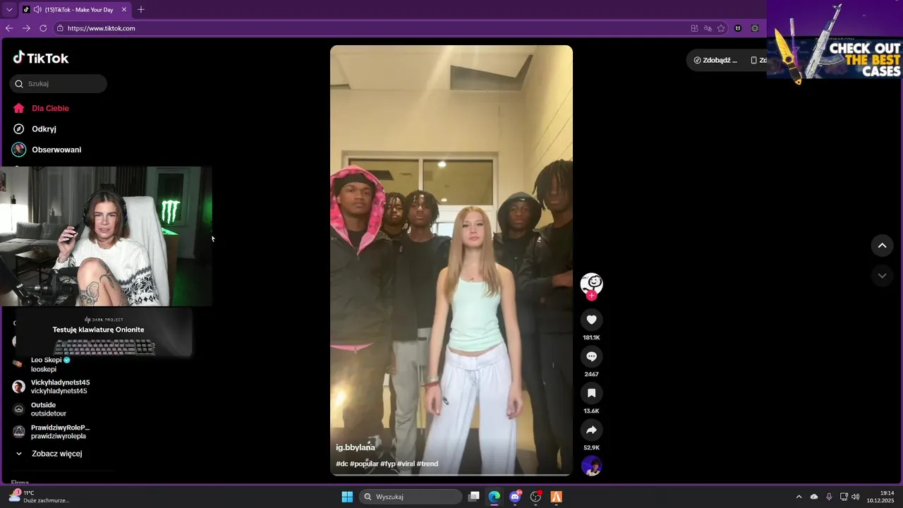Go forward in browser history
The width and height of the screenshot is (903, 508).
coord(26,28)
